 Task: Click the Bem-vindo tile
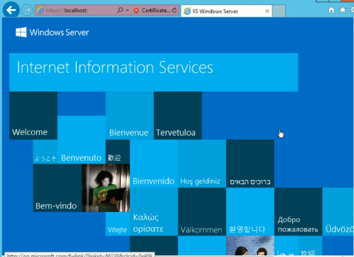coord(58,188)
